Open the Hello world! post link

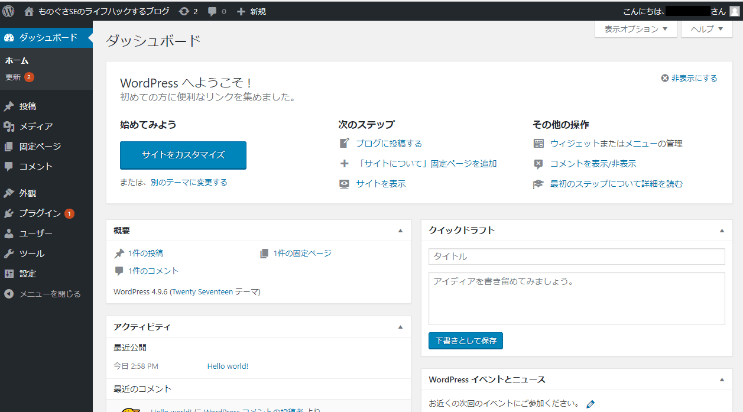[228, 366]
